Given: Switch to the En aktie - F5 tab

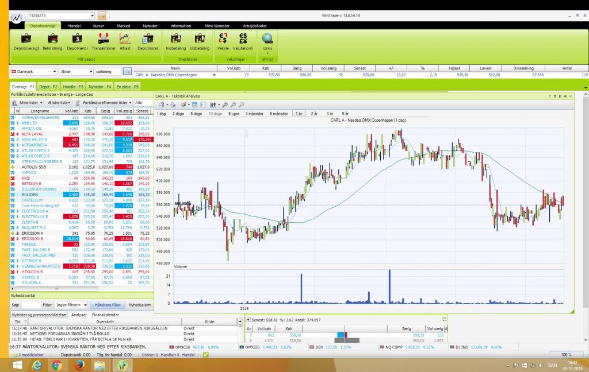Looking at the screenshot, I should [128, 87].
